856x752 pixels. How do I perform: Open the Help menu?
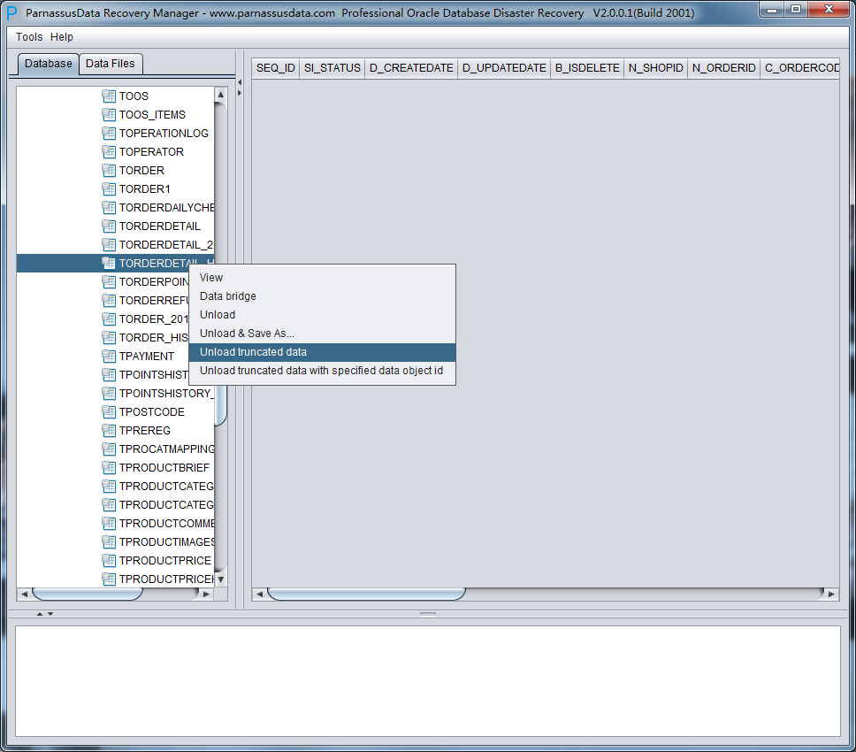[x=62, y=37]
